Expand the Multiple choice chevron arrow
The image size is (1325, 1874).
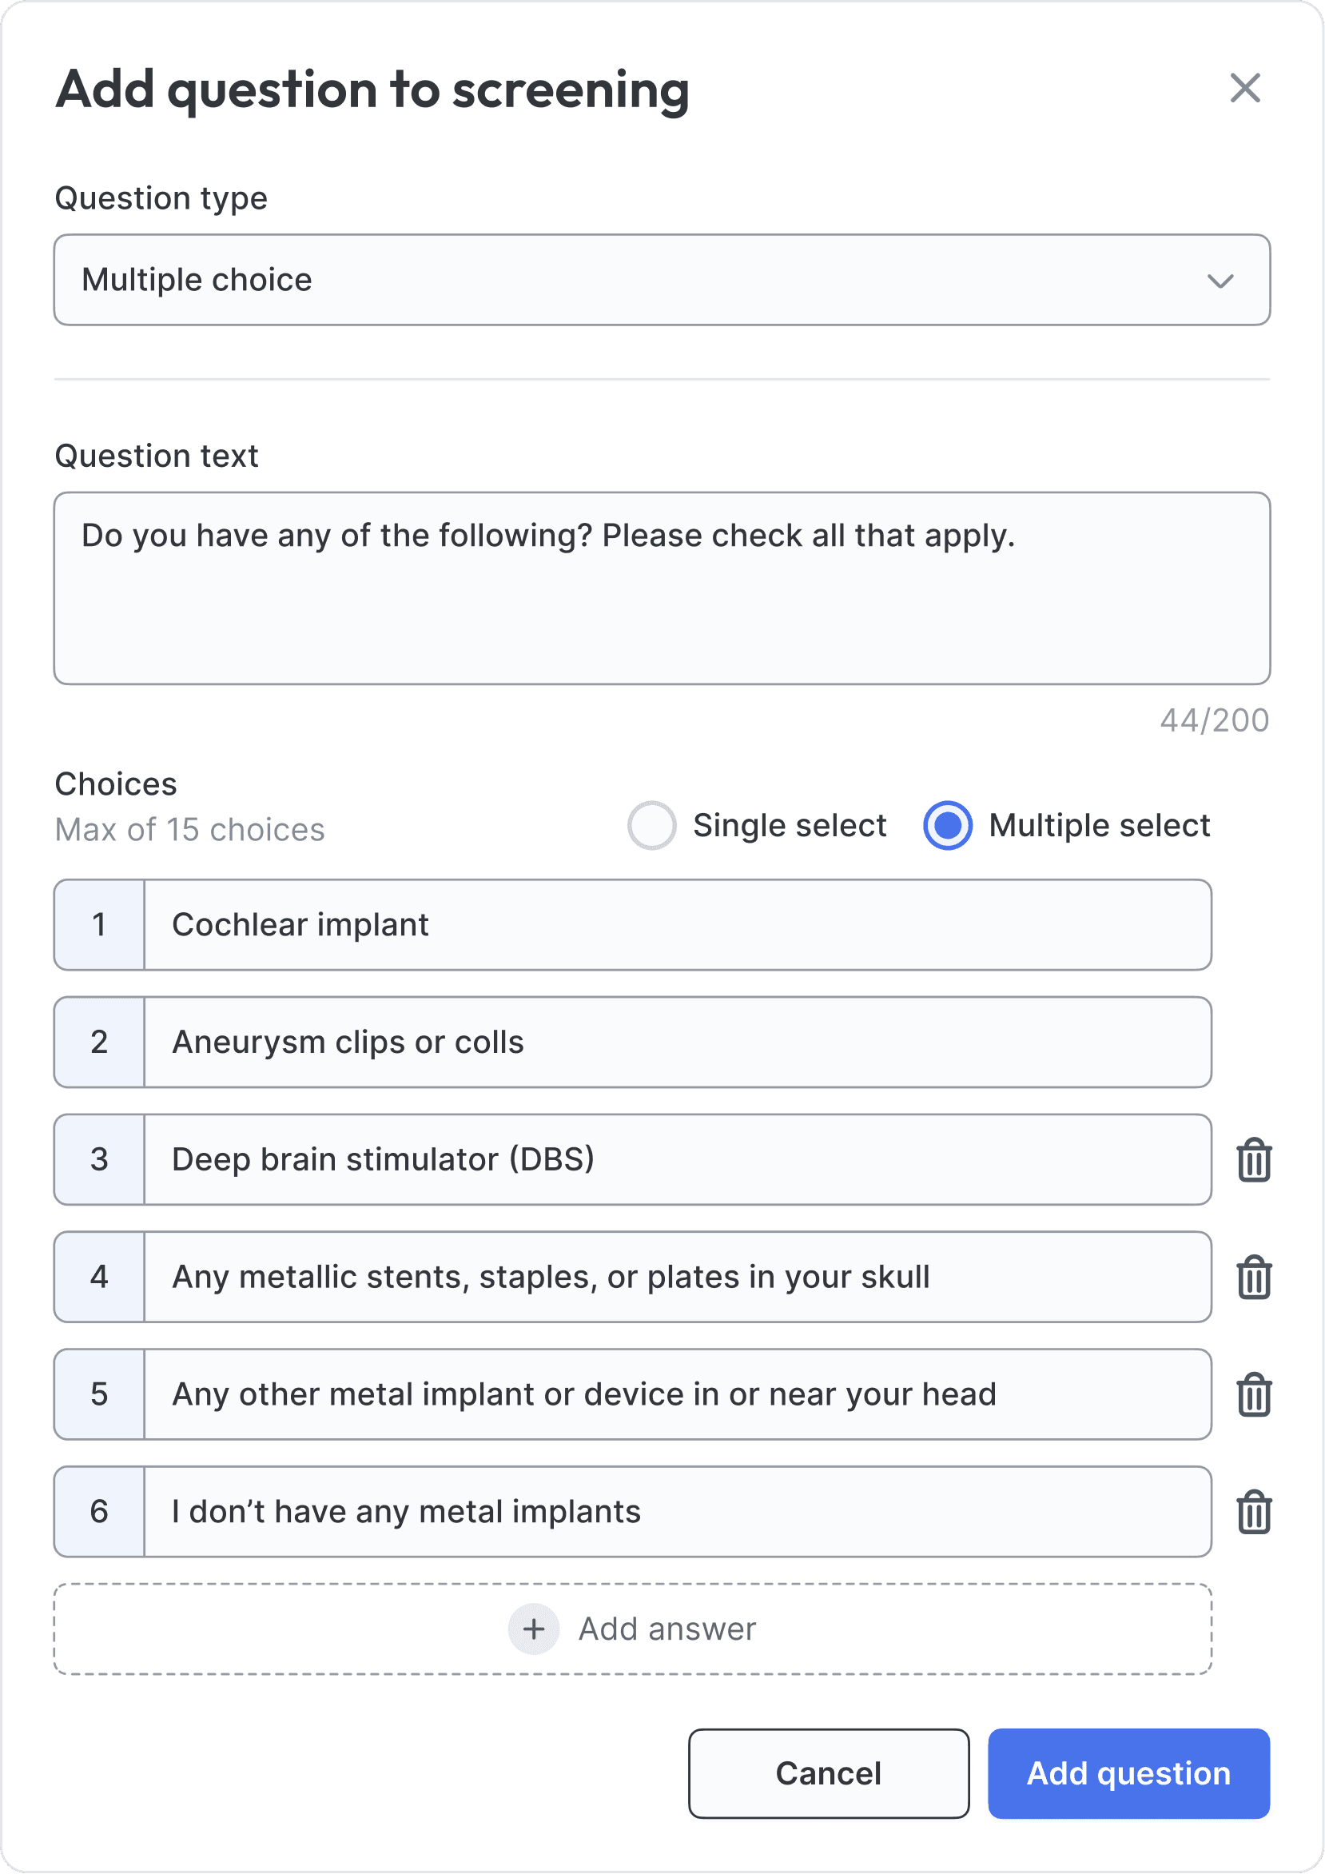(x=1220, y=281)
